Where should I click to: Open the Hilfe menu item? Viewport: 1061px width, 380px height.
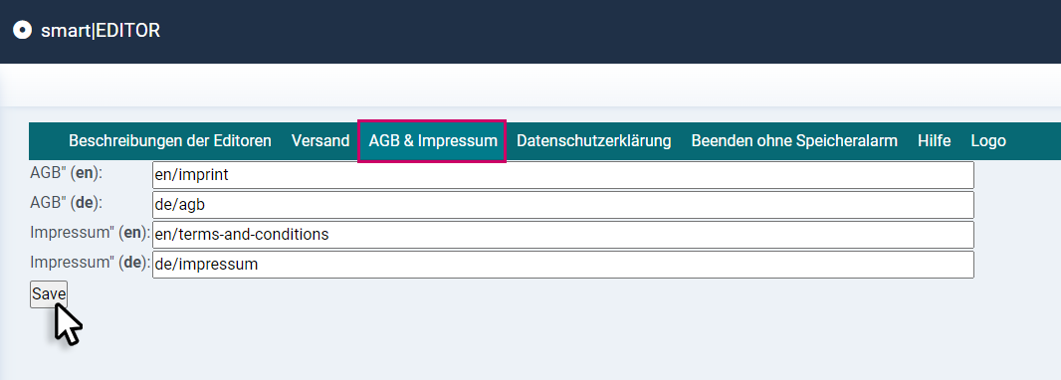[x=934, y=140]
